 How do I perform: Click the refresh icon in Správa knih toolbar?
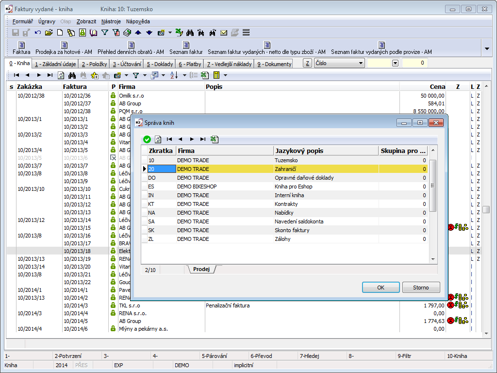point(158,139)
